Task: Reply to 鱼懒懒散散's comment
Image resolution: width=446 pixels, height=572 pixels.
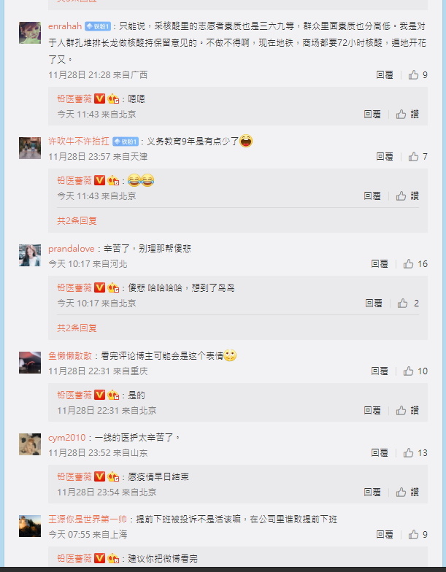Action: click(x=380, y=371)
